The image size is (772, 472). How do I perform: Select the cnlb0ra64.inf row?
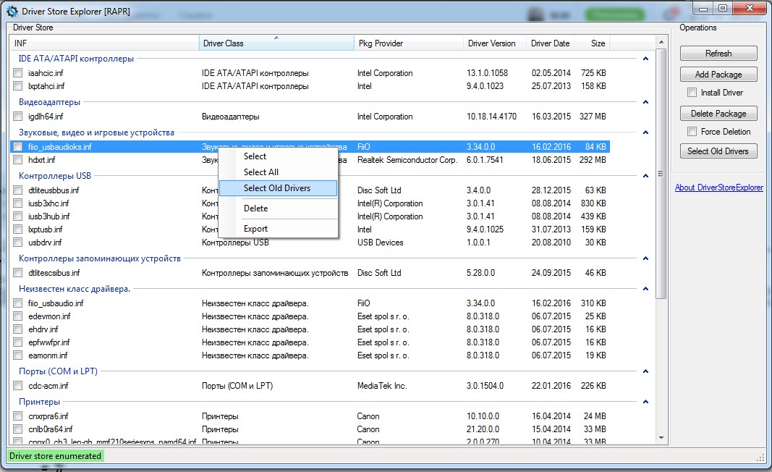click(310, 429)
